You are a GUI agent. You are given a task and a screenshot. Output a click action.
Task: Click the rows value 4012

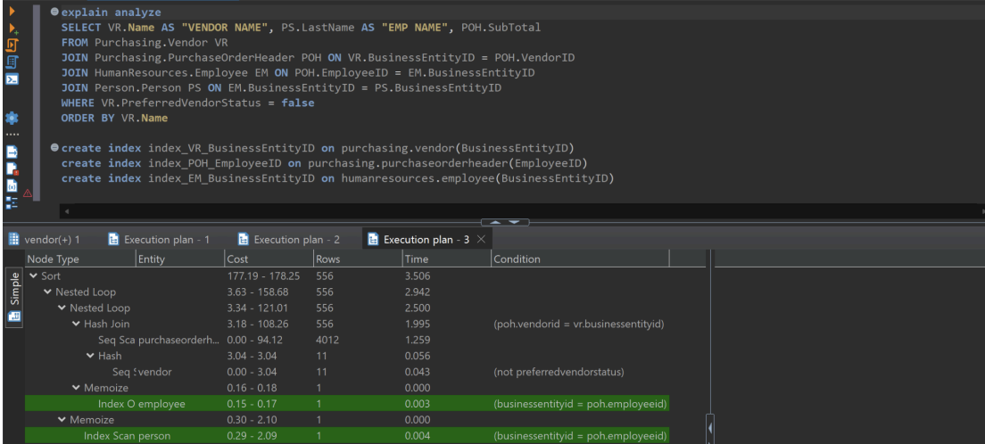coord(327,340)
